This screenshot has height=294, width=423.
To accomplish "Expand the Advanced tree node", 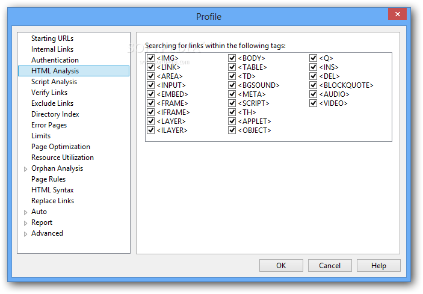I will [26, 234].
